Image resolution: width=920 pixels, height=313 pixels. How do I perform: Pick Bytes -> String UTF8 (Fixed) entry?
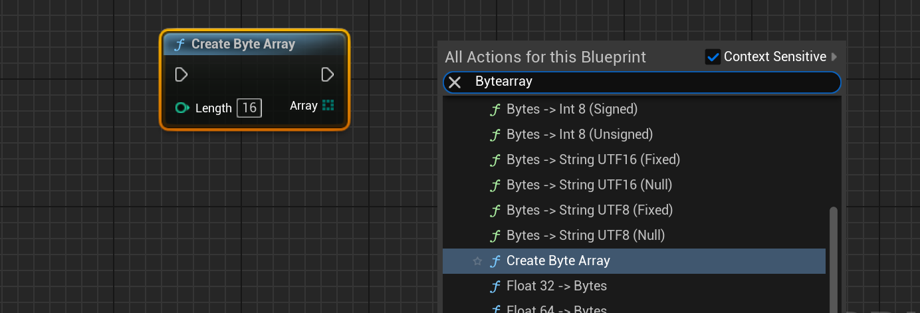tap(590, 210)
